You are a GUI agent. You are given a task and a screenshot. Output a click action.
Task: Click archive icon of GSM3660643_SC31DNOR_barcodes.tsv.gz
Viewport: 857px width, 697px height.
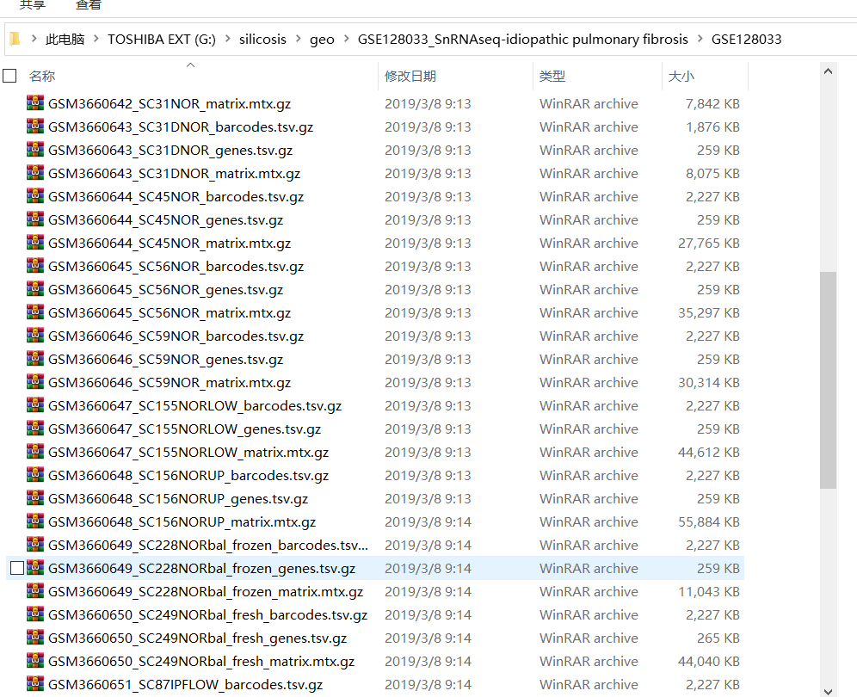pyautogui.click(x=35, y=126)
